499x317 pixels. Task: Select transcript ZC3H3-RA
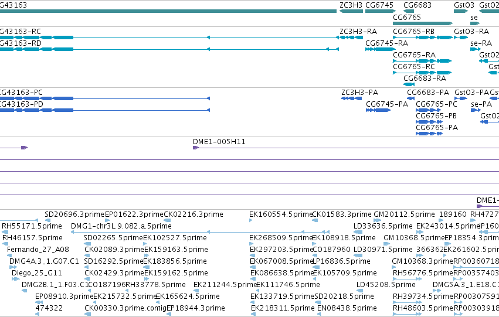351,38
